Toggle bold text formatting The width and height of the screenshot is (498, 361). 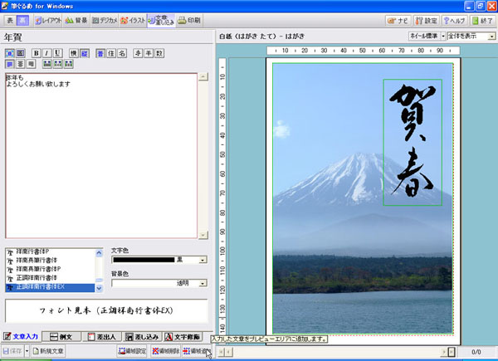35,53
